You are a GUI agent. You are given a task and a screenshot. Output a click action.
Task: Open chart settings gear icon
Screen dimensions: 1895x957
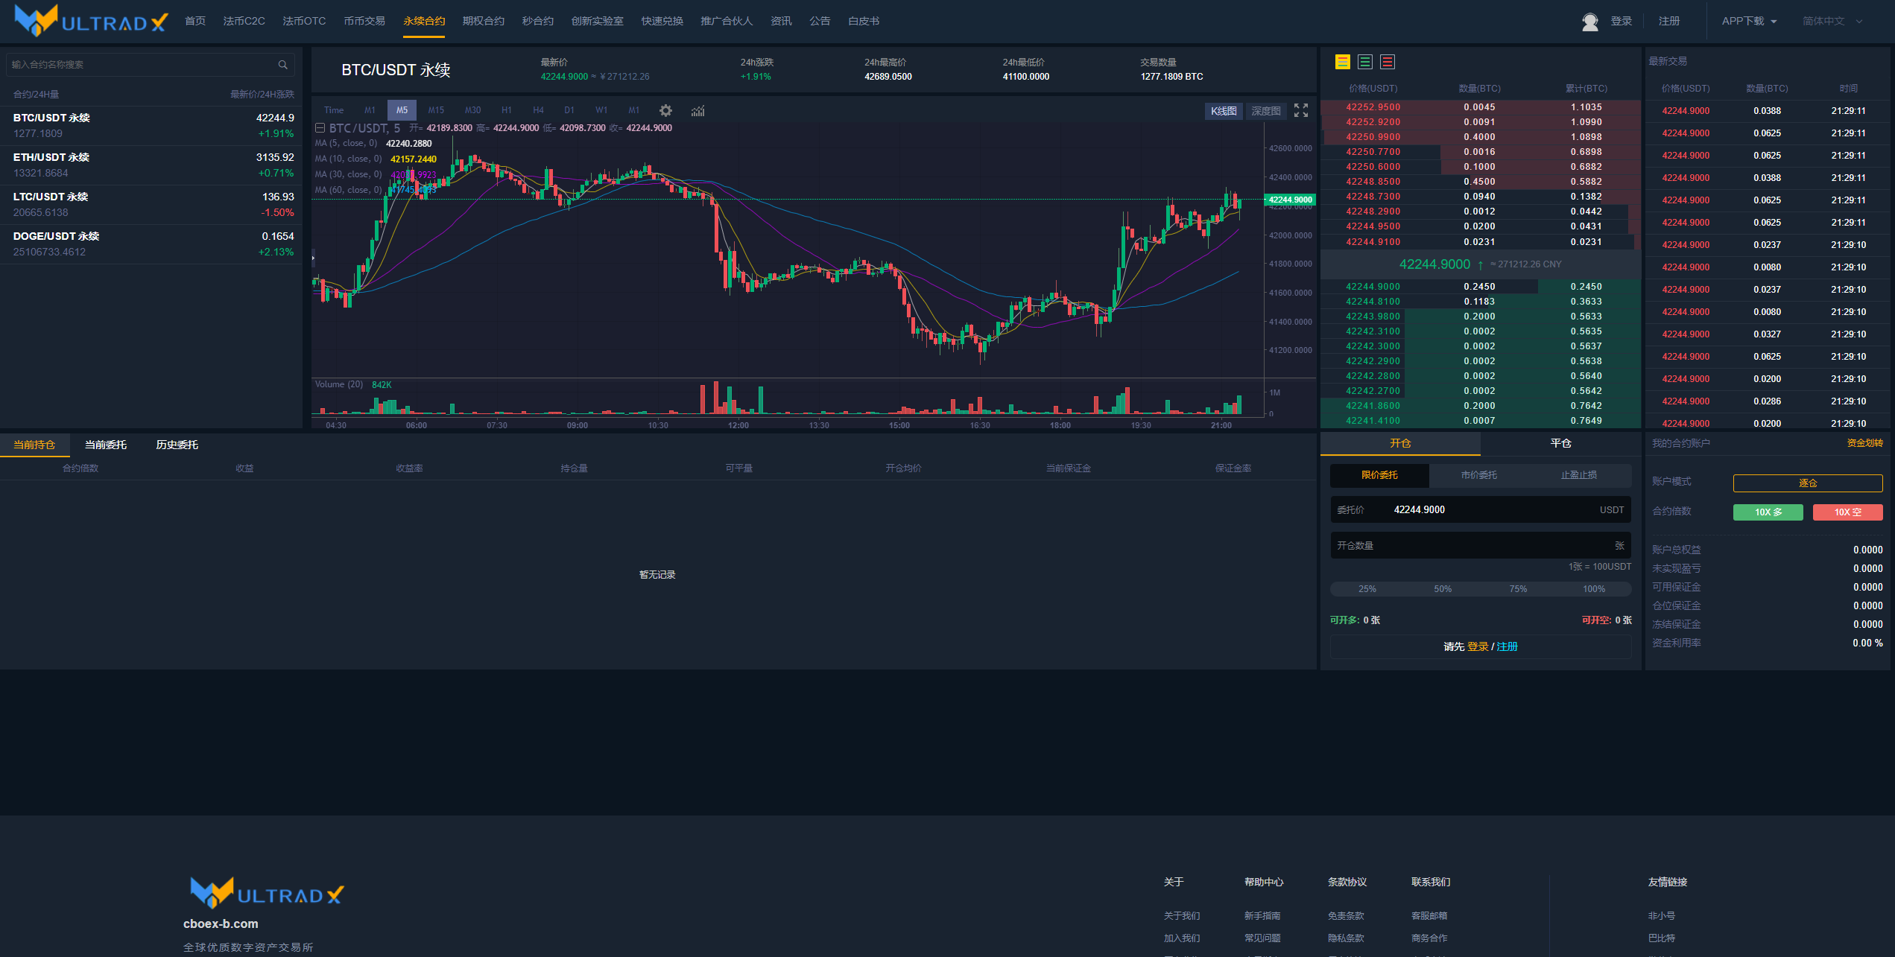coord(665,110)
